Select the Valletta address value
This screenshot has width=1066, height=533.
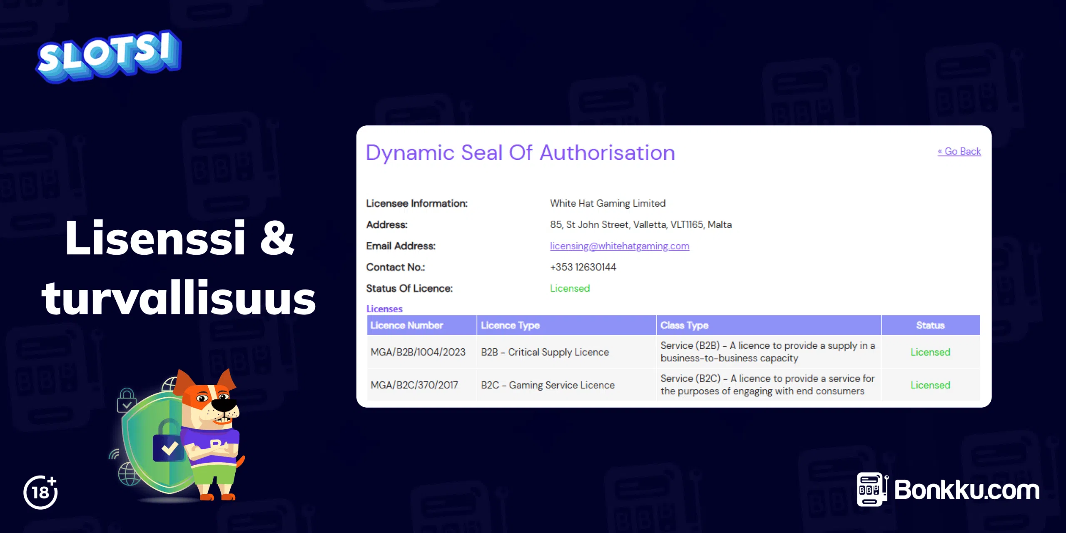(640, 225)
